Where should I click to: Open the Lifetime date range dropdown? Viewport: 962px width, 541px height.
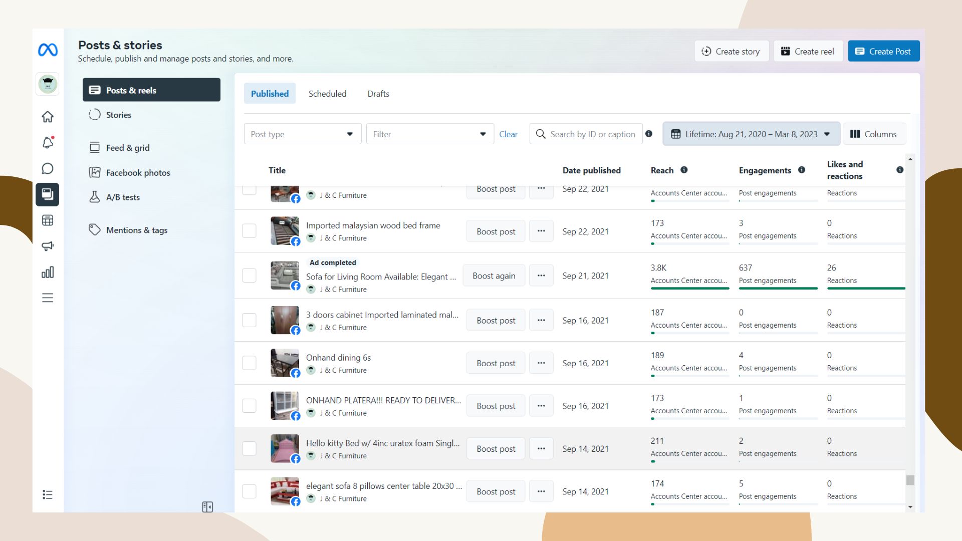(x=751, y=134)
